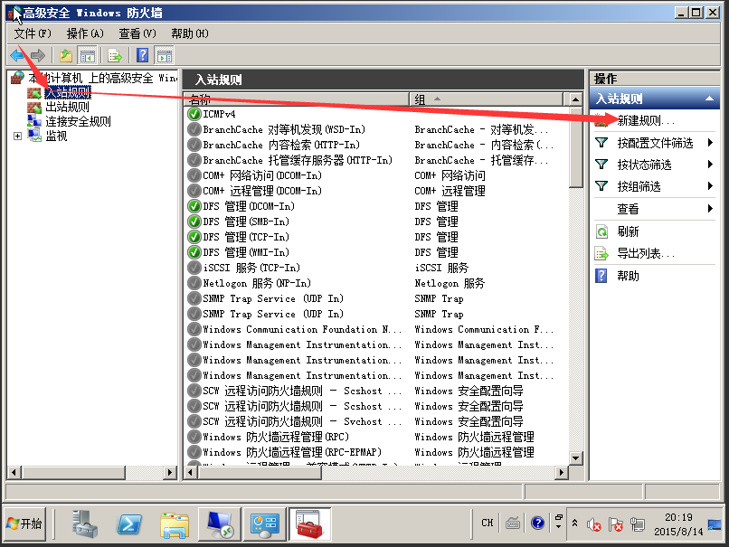Open the View (查看) menu
Screen dimensions: 729x547
137,33
